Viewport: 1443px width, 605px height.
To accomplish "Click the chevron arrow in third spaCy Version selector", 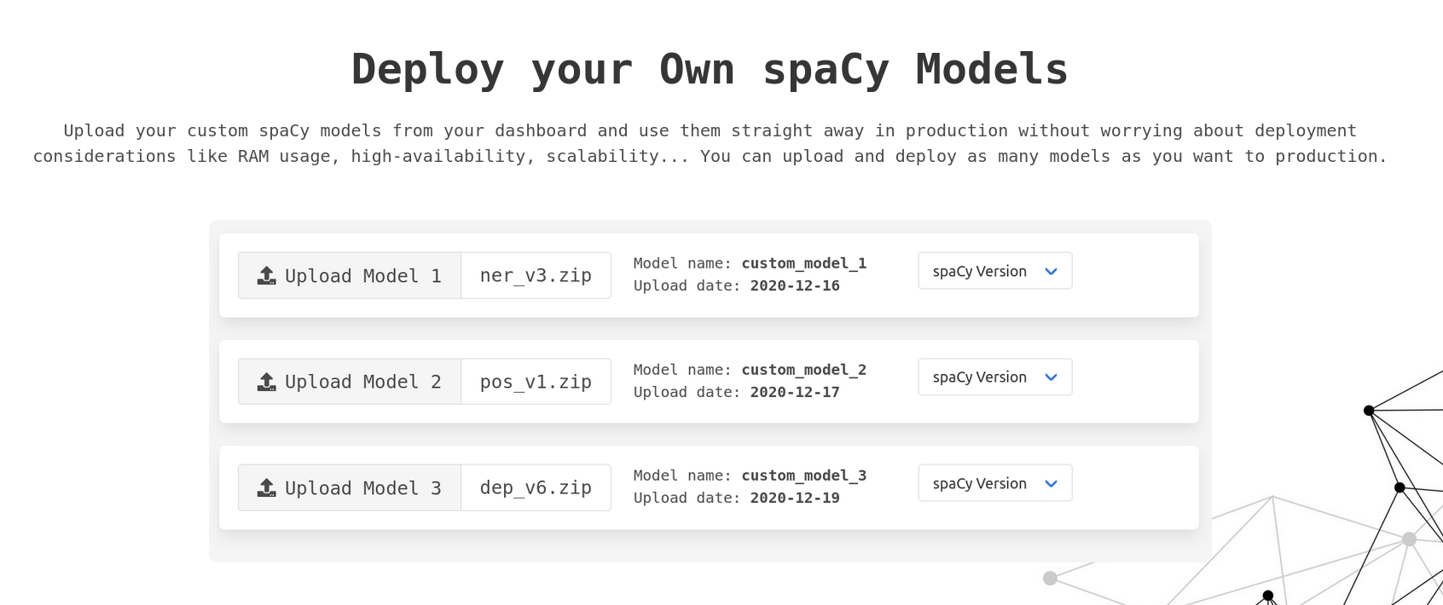I will [x=1052, y=484].
